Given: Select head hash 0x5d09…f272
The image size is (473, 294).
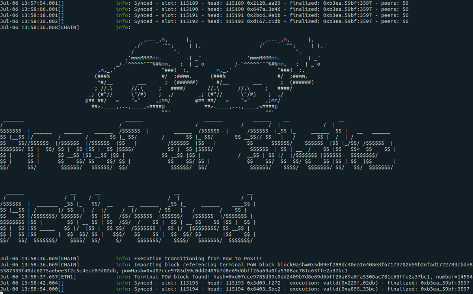Looking at the screenshot, I should point(264,283).
